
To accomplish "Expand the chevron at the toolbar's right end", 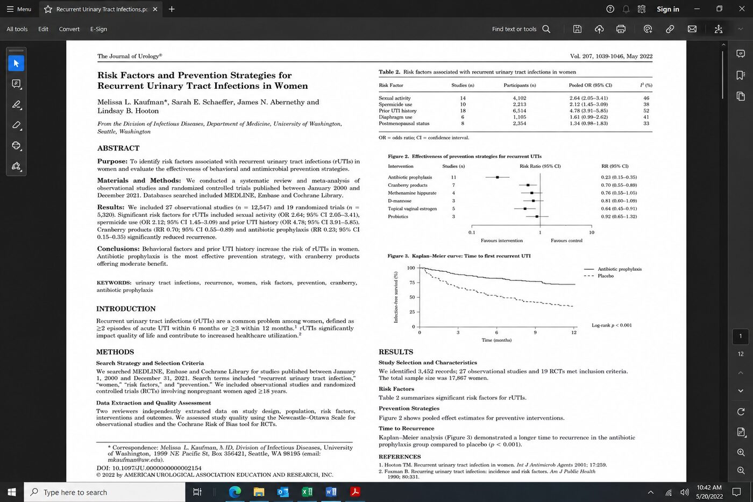I will point(741,29).
